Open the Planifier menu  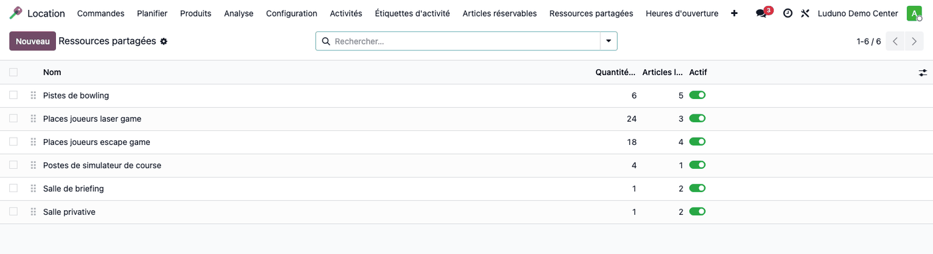(152, 13)
